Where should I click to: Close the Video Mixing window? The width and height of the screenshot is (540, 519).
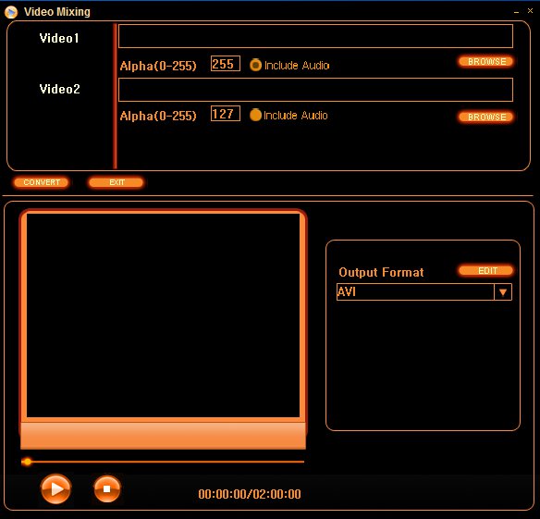(x=530, y=11)
